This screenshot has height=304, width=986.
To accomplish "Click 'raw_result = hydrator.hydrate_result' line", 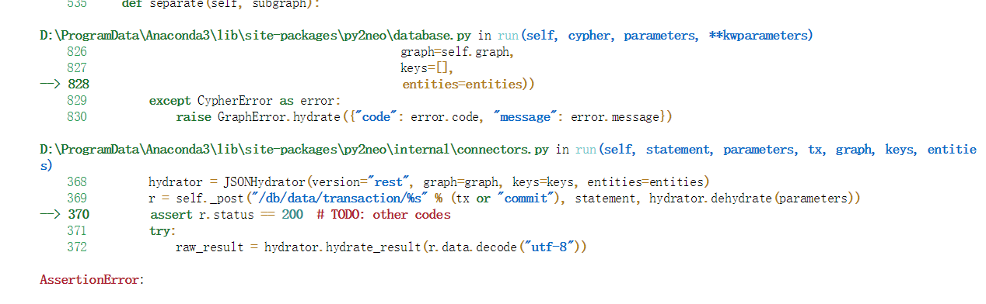I will 381,247.
